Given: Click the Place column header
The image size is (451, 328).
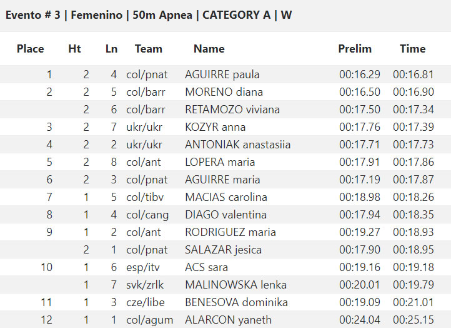Looking at the screenshot, I should pyautogui.click(x=30, y=49).
